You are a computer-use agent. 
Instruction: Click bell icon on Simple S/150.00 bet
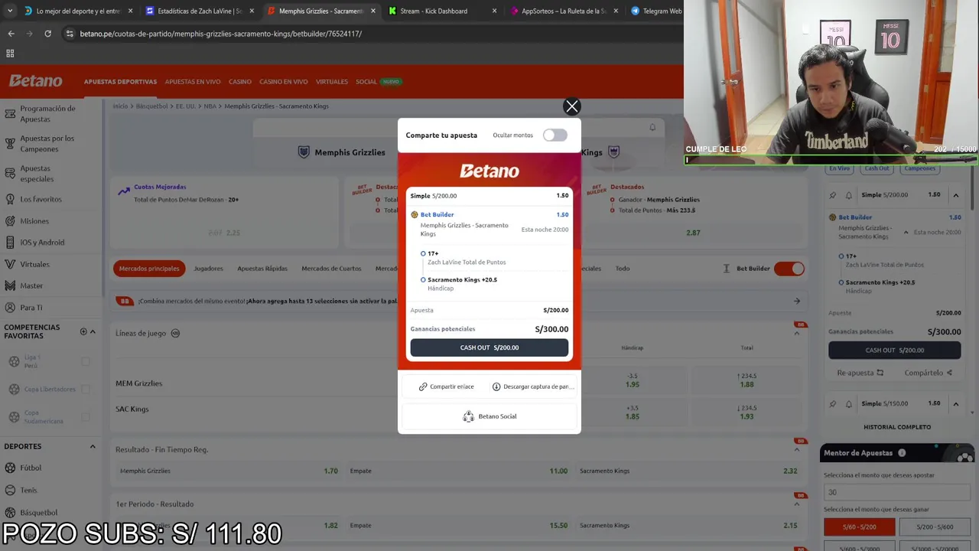coord(848,403)
